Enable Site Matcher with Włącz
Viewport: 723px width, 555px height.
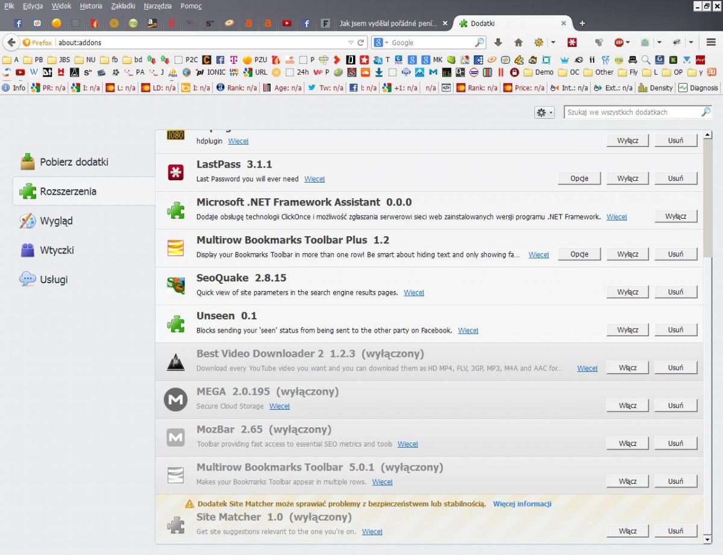click(628, 531)
